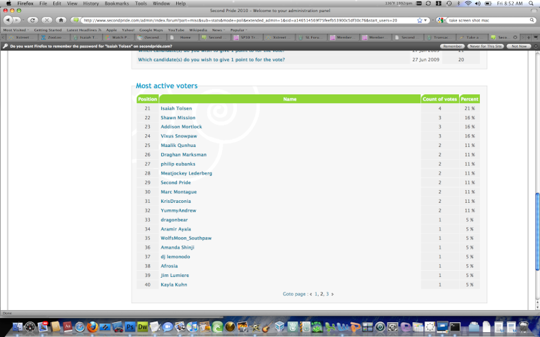The height and width of the screenshot is (337, 540).
Task: Go back with the browser back arrow
Action: tap(7, 20)
